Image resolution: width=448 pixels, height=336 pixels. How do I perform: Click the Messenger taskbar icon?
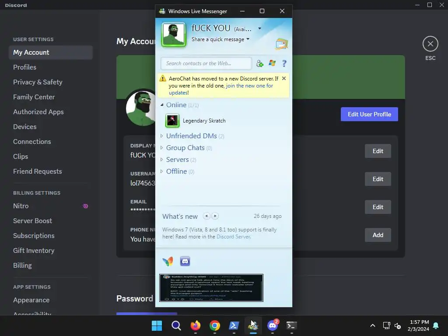click(253, 325)
